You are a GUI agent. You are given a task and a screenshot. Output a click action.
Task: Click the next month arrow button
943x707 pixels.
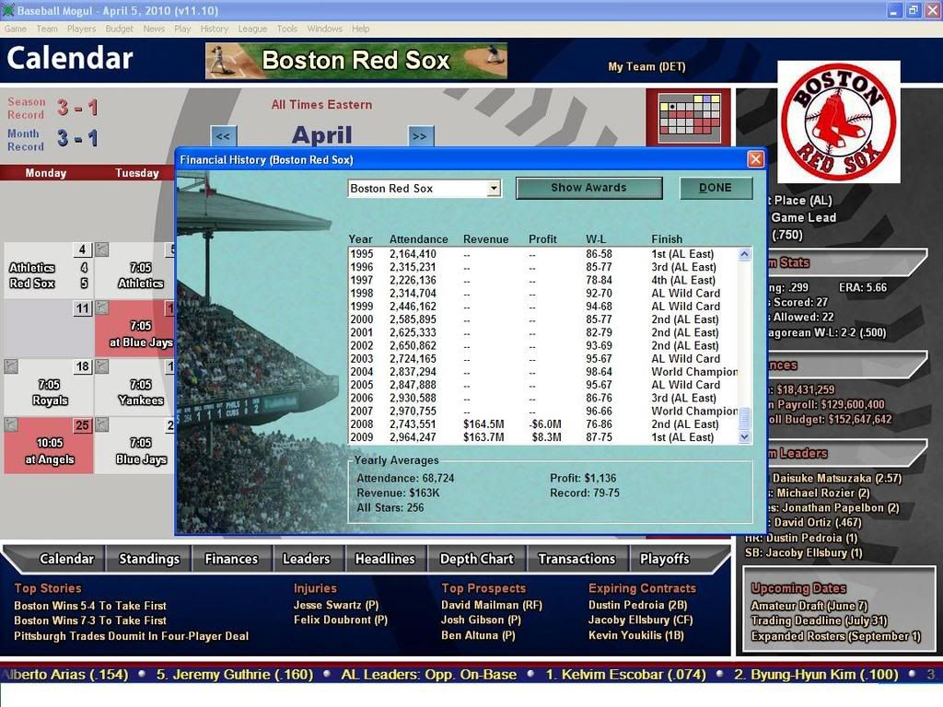pyautogui.click(x=420, y=136)
